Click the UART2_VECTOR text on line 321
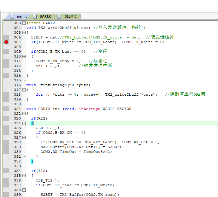This screenshot has height=197, width=218. click(x=117, y=109)
